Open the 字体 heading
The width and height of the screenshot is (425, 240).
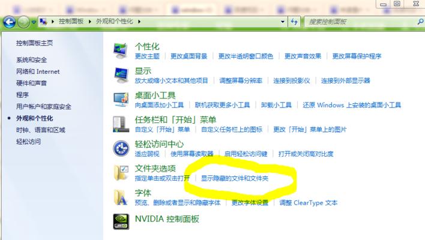click(143, 193)
